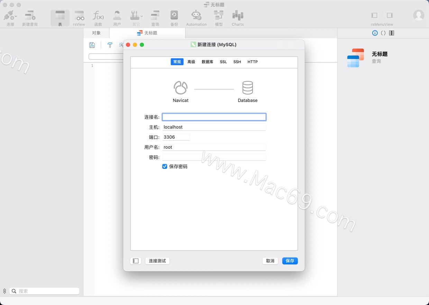Click the 搜索 search field in sidebar
Image resolution: width=429 pixels, height=305 pixels.
point(44,291)
